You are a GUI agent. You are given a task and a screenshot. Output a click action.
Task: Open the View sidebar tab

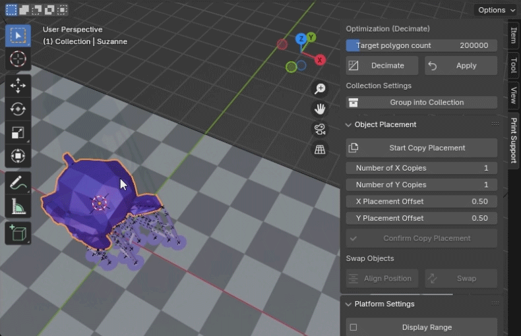513,96
